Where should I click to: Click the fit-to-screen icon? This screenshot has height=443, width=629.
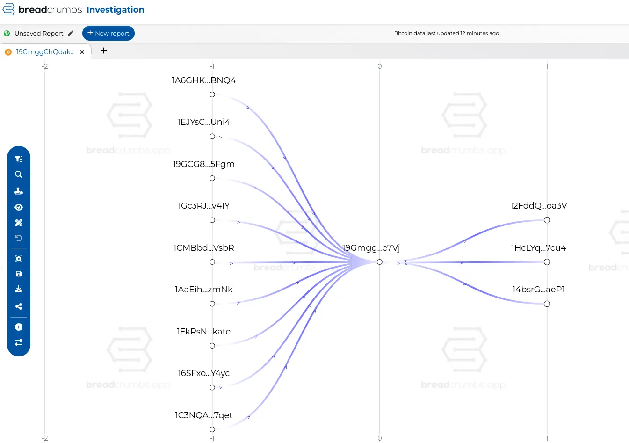pos(19,258)
